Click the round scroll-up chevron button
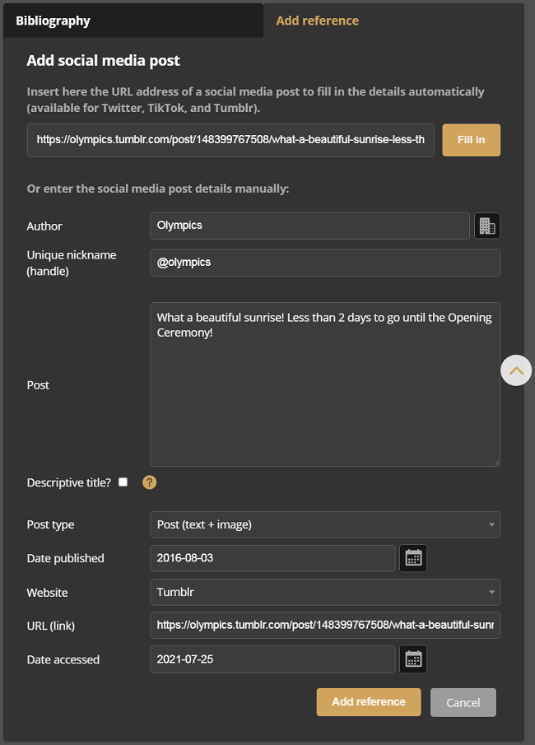 point(516,370)
